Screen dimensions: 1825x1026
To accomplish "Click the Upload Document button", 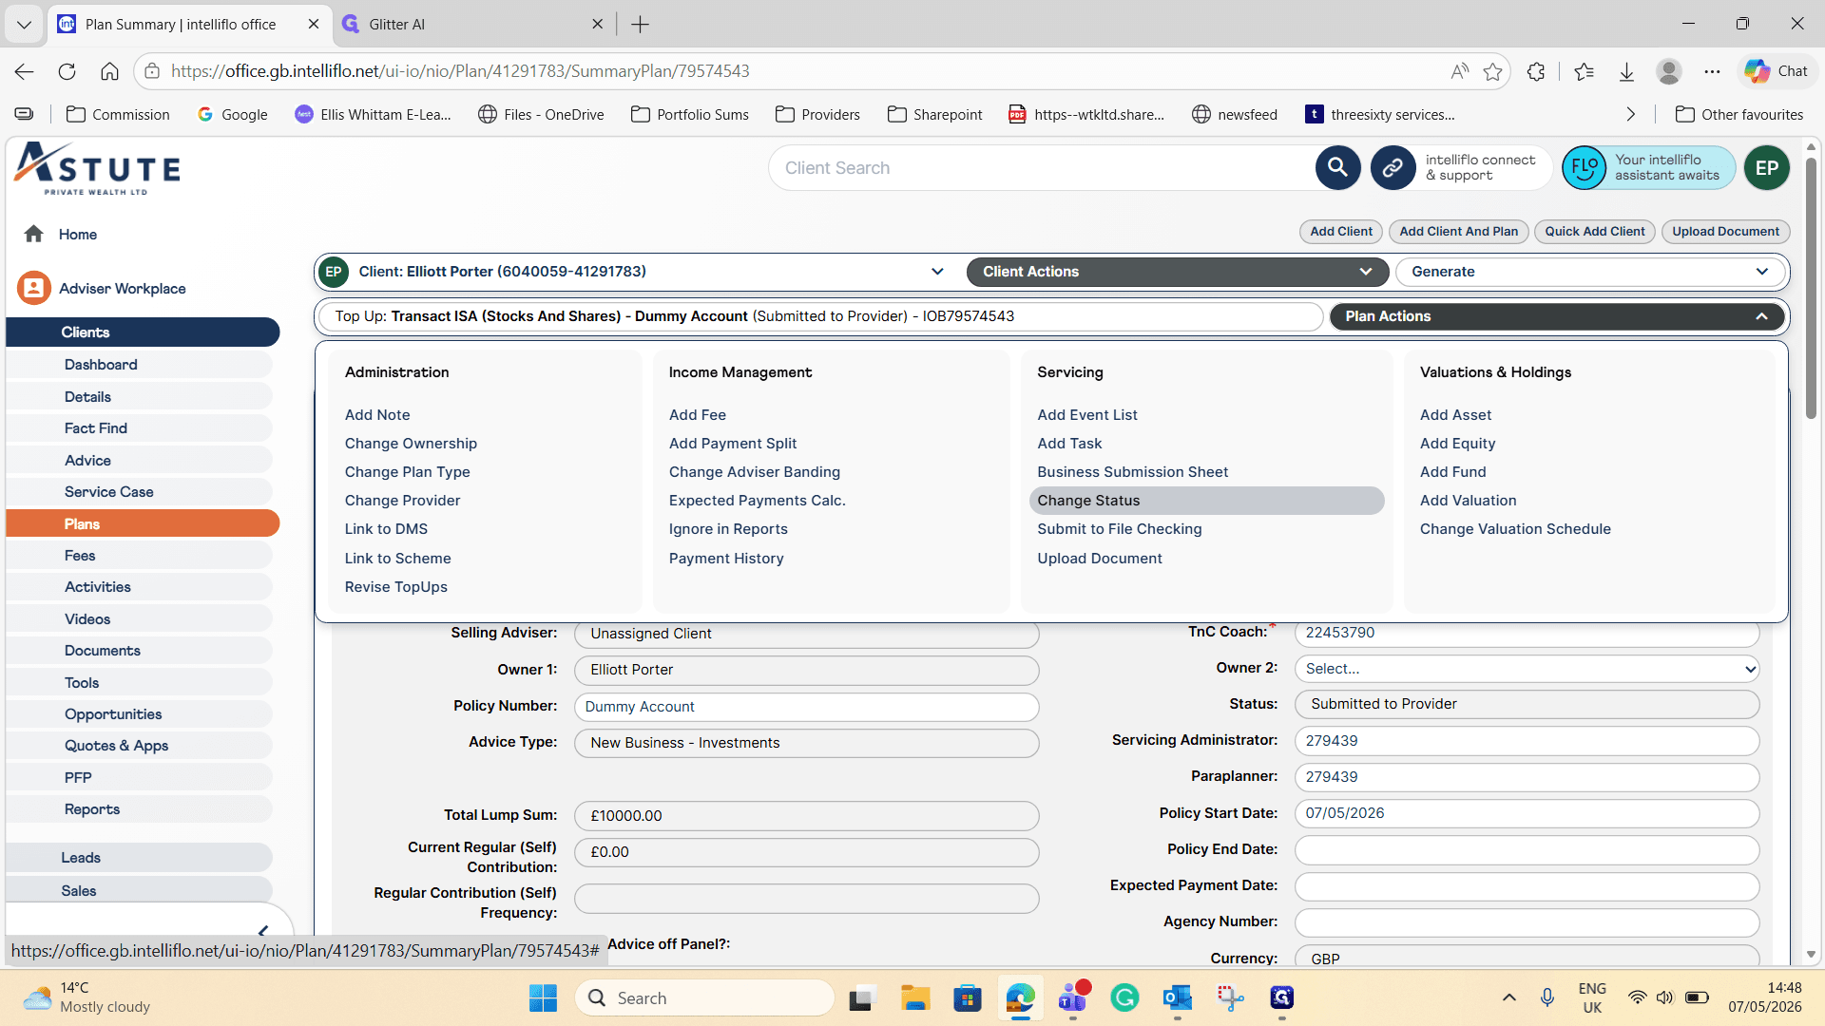I will (x=1725, y=232).
